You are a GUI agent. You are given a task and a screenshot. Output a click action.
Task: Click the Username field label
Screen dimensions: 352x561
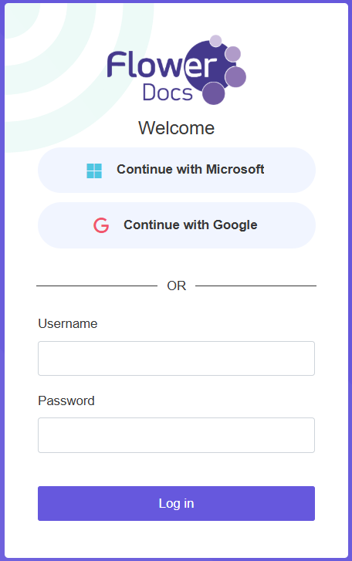pos(68,324)
